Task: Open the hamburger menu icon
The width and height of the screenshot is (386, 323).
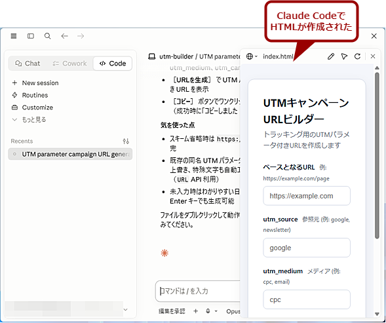Action: [14, 36]
